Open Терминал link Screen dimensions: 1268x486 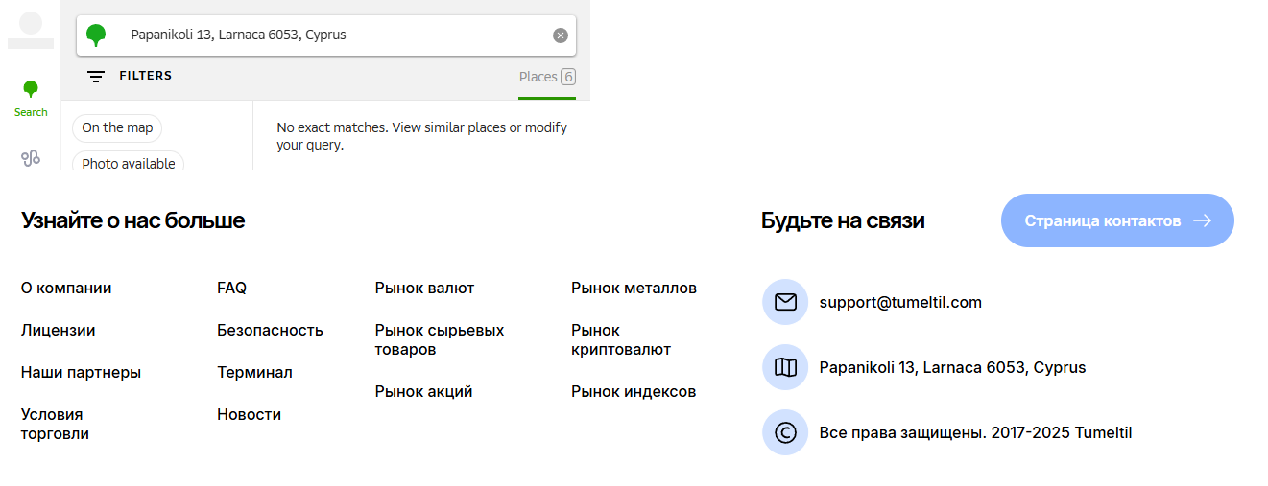tap(255, 372)
